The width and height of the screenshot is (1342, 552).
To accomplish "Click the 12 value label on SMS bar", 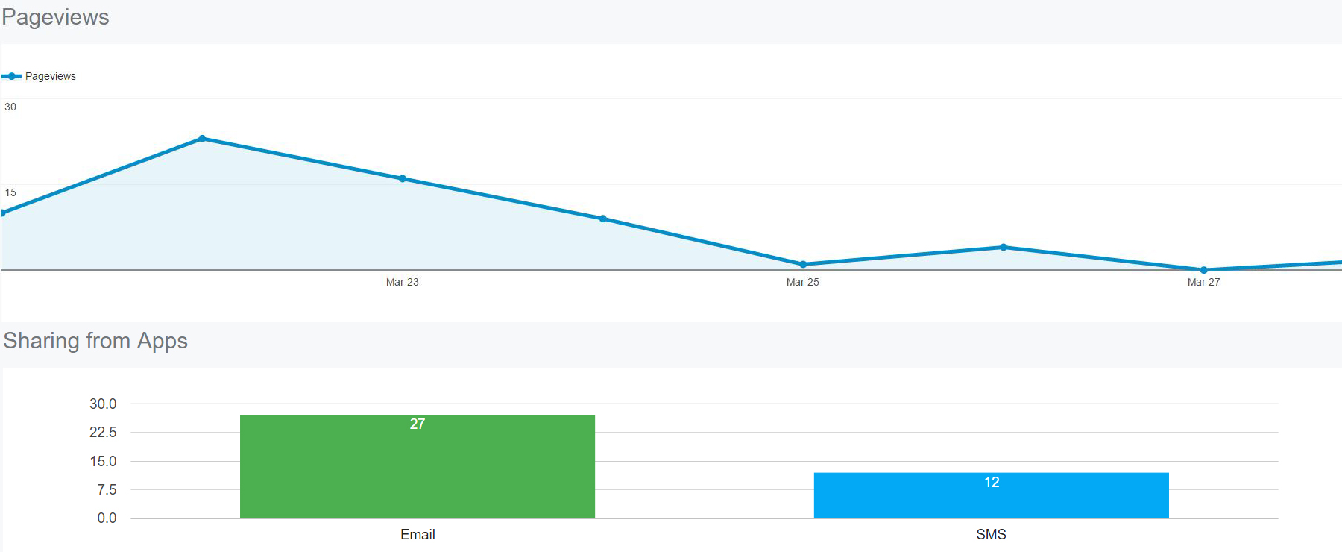I will coord(992,482).
